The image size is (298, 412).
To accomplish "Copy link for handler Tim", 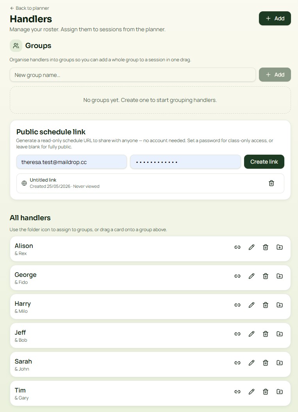I will click(237, 392).
